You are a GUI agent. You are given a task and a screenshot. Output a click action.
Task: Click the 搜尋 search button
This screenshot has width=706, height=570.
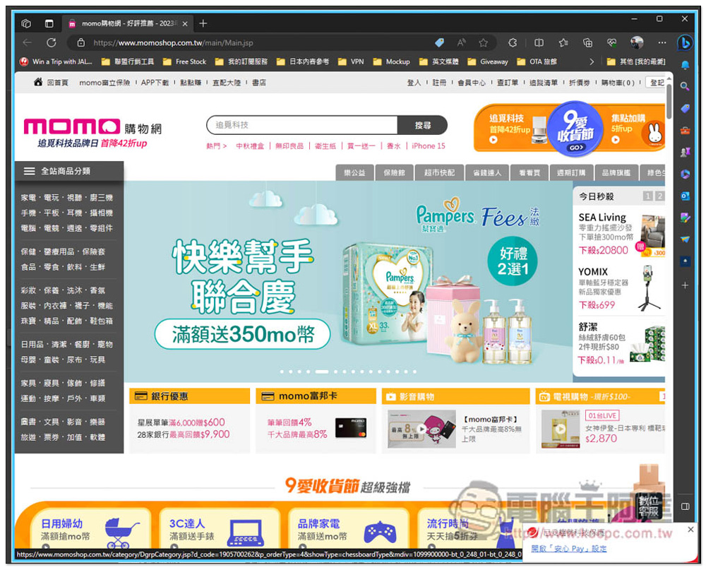click(x=422, y=125)
